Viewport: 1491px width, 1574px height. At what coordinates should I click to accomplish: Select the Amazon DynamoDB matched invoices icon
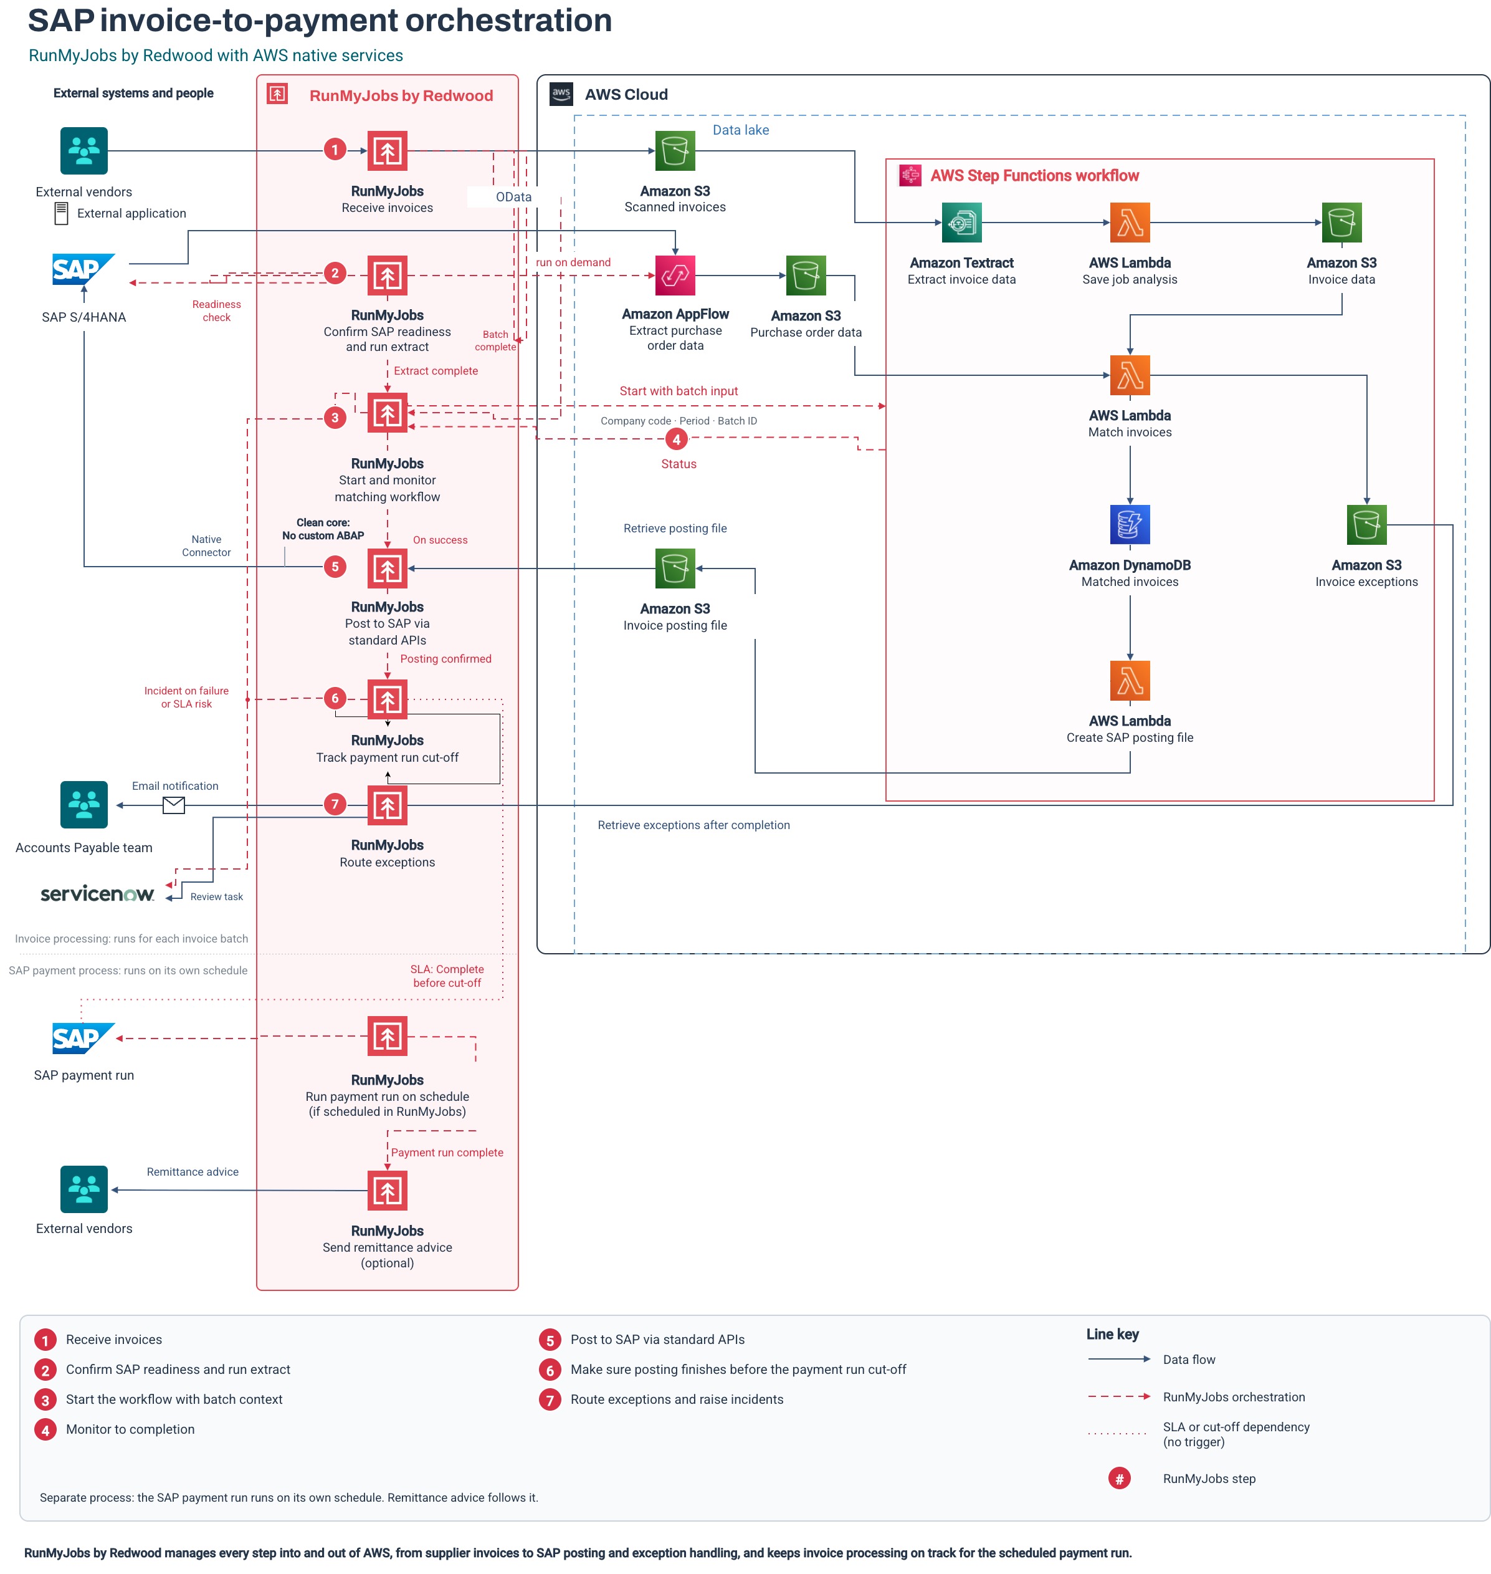1130,525
